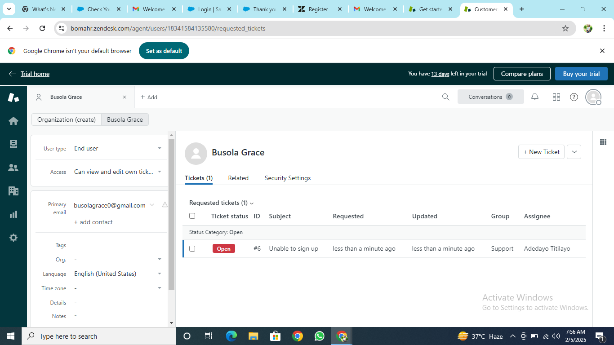Open WhatsApp from the taskbar

[320, 336]
